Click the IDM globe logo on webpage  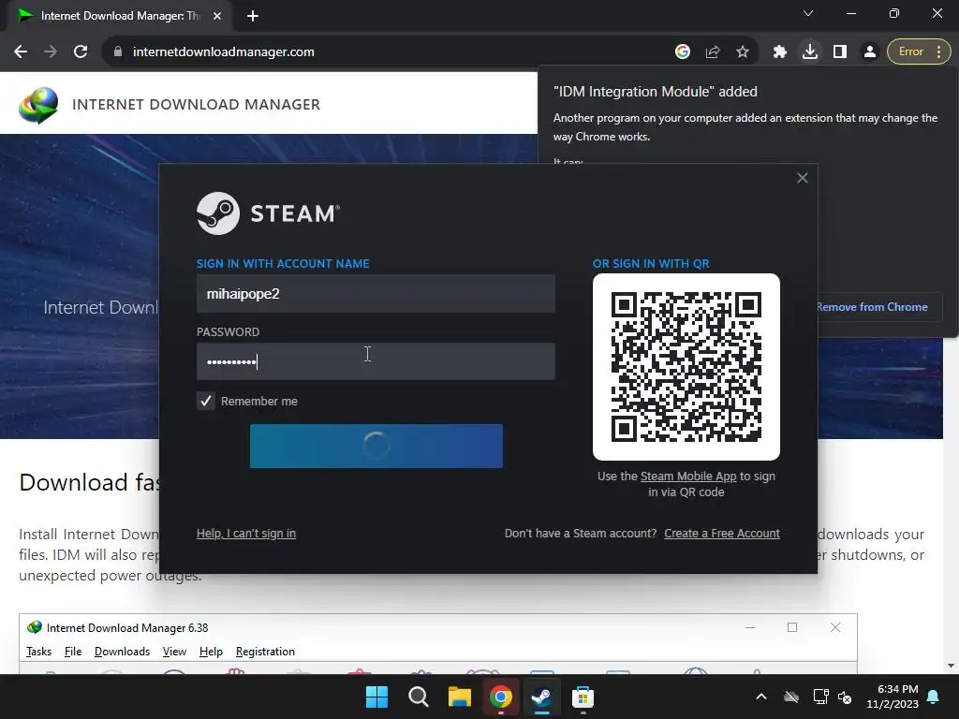point(38,105)
